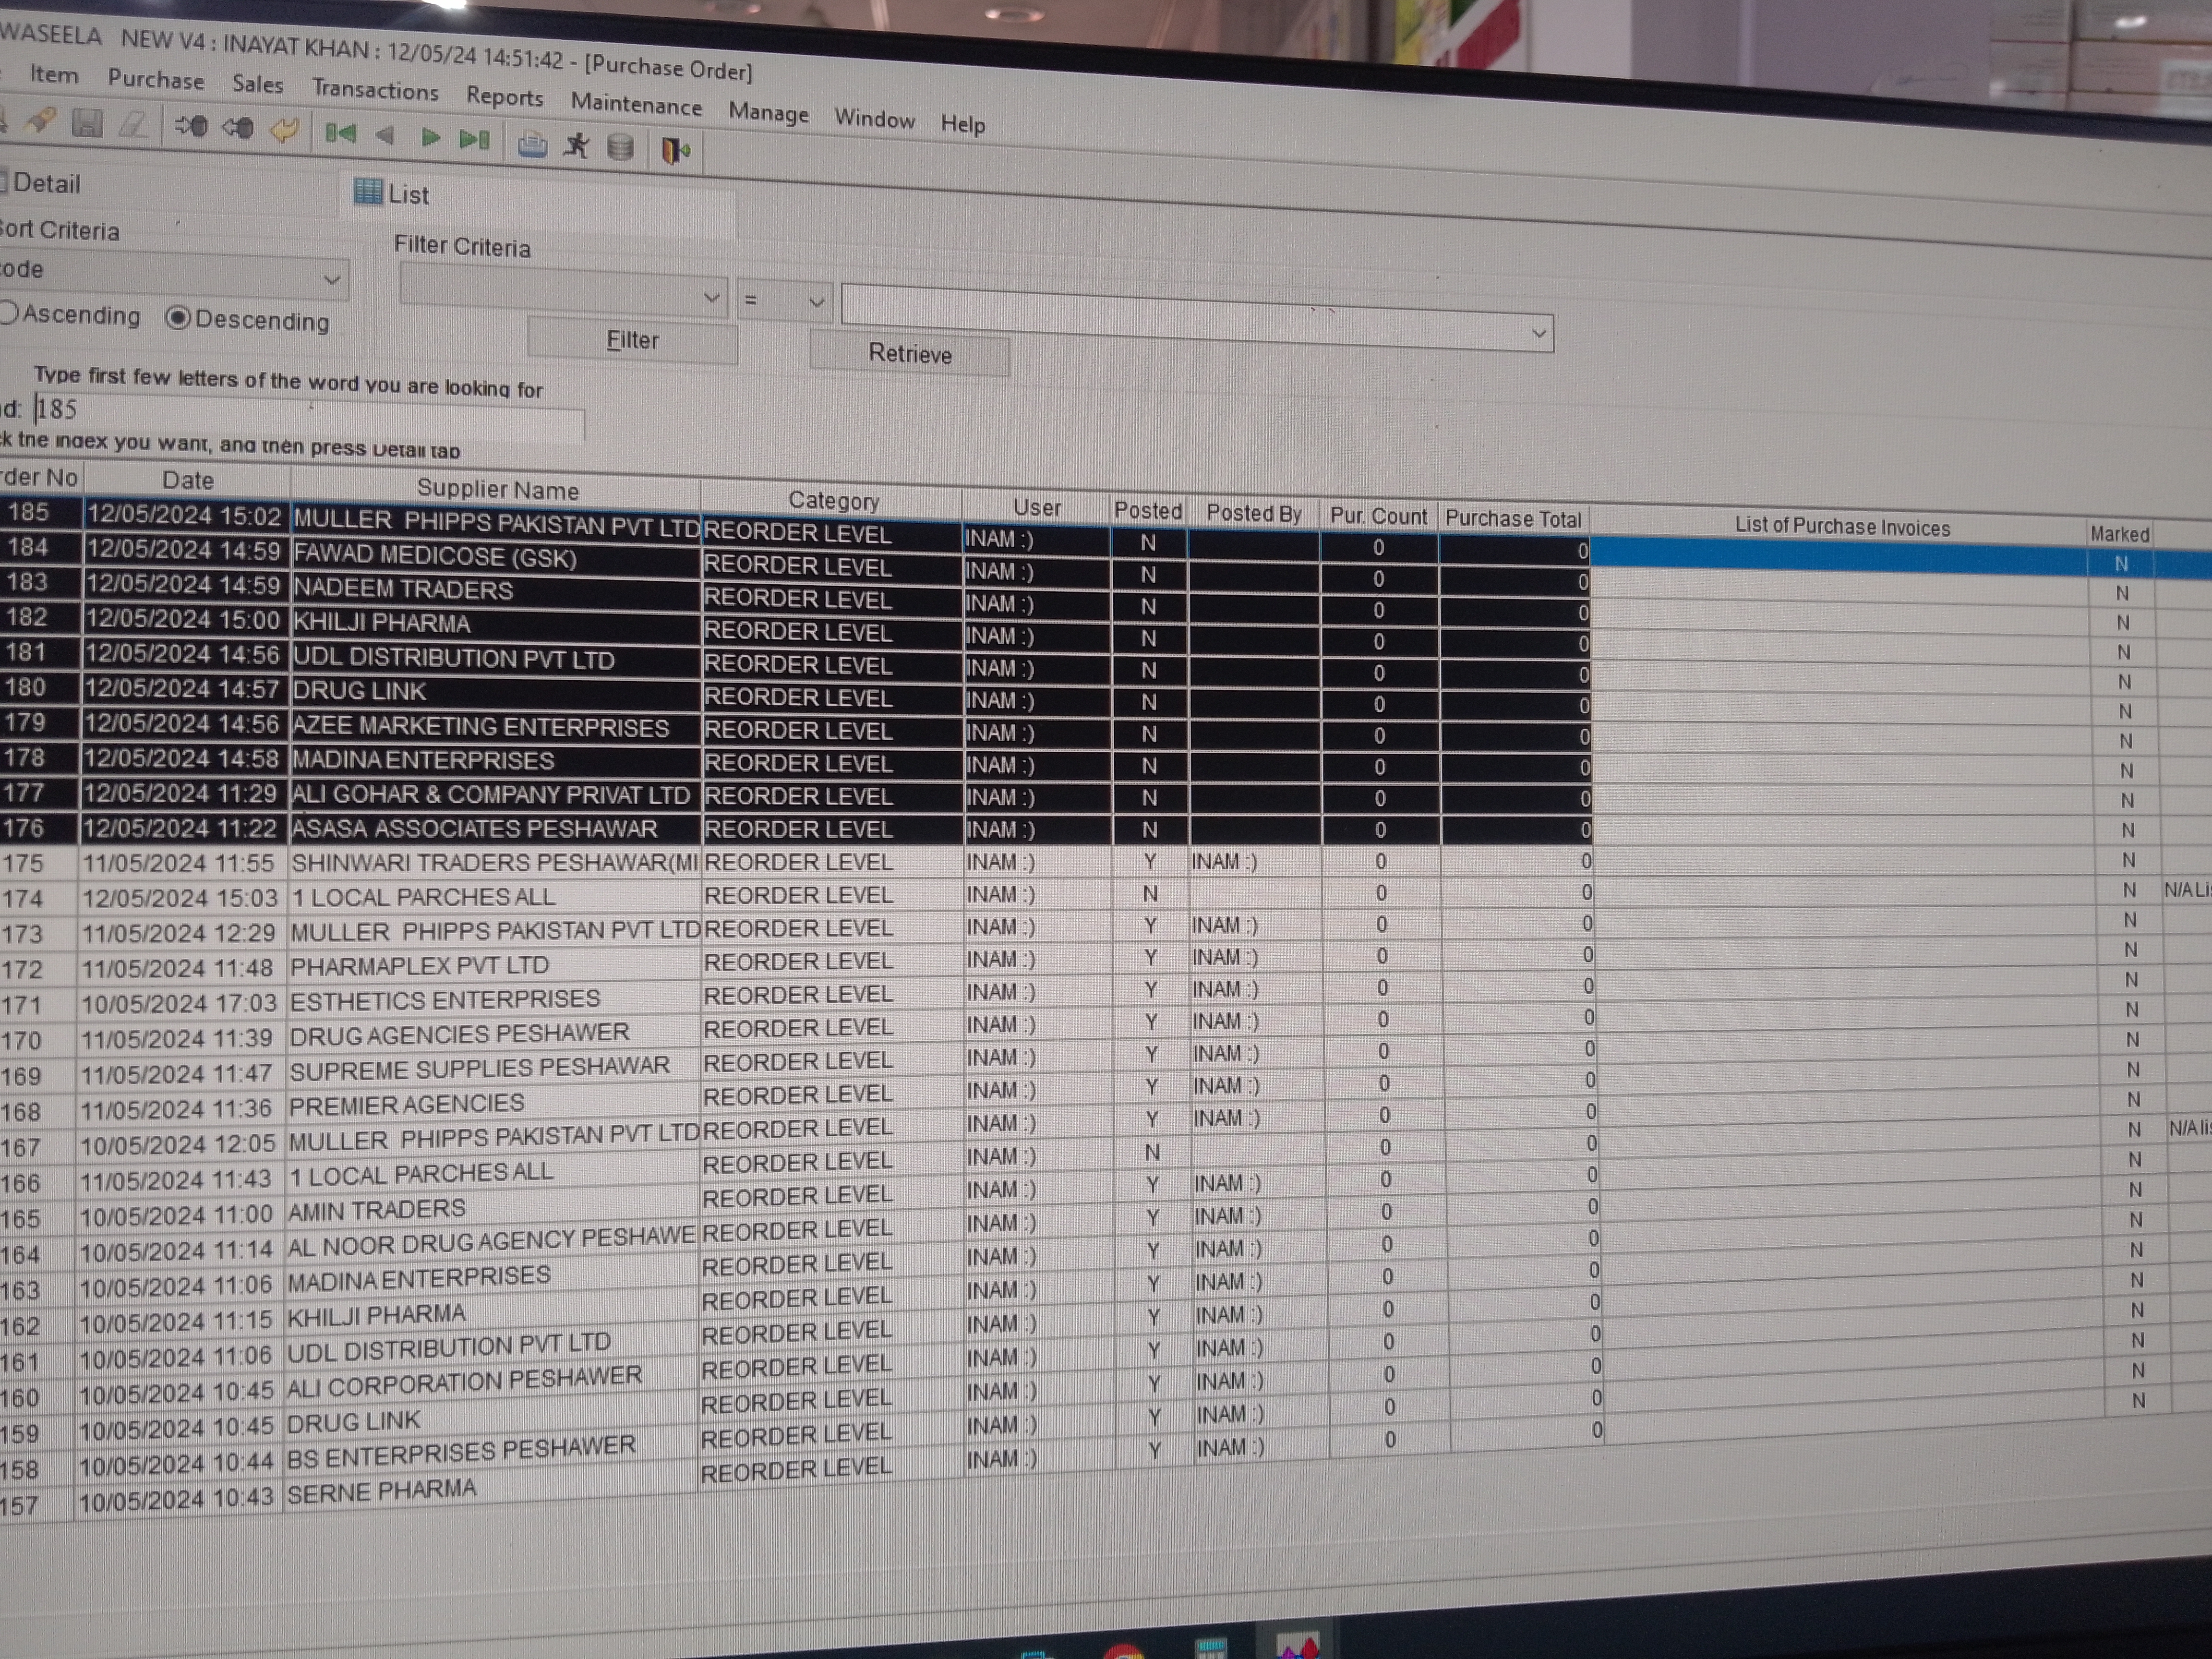2212x1659 pixels.
Task: Go to first record with green arrow
Action: pyautogui.click(x=340, y=133)
